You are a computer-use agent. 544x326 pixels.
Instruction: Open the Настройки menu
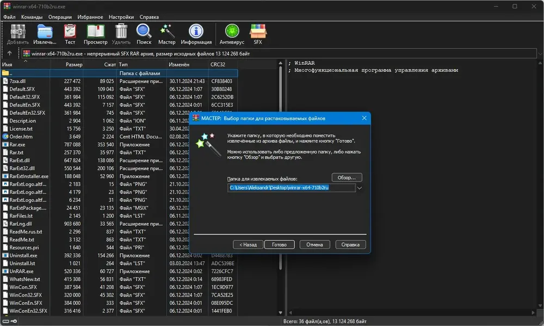click(x=121, y=17)
